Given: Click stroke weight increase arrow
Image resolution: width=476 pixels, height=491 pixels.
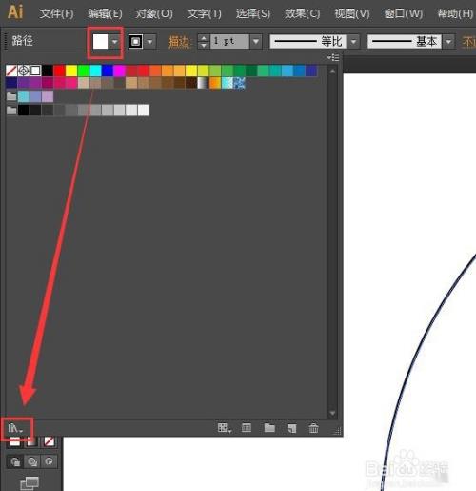Looking at the screenshot, I should [x=204, y=38].
